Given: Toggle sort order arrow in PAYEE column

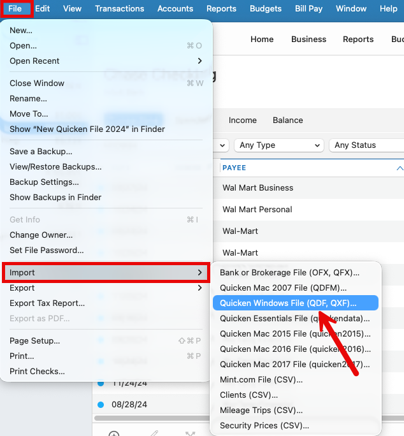Looking at the screenshot, I should click(x=400, y=168).
